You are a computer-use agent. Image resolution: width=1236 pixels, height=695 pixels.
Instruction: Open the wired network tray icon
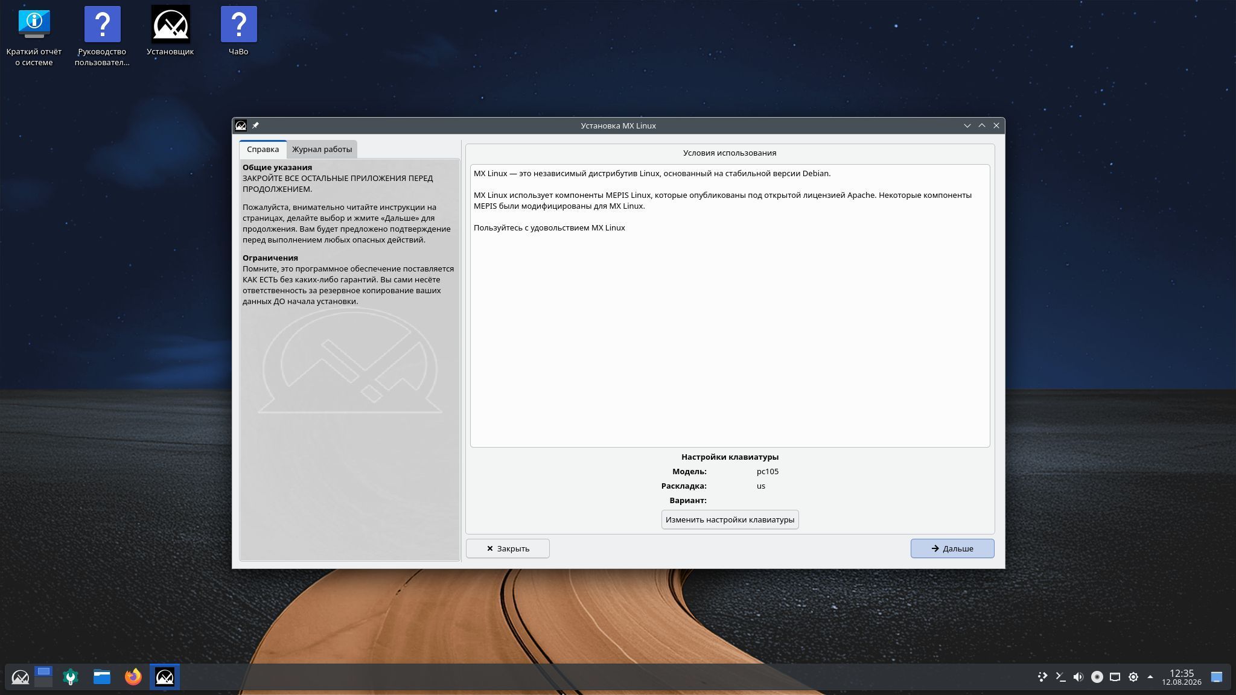pos(1115,677)
